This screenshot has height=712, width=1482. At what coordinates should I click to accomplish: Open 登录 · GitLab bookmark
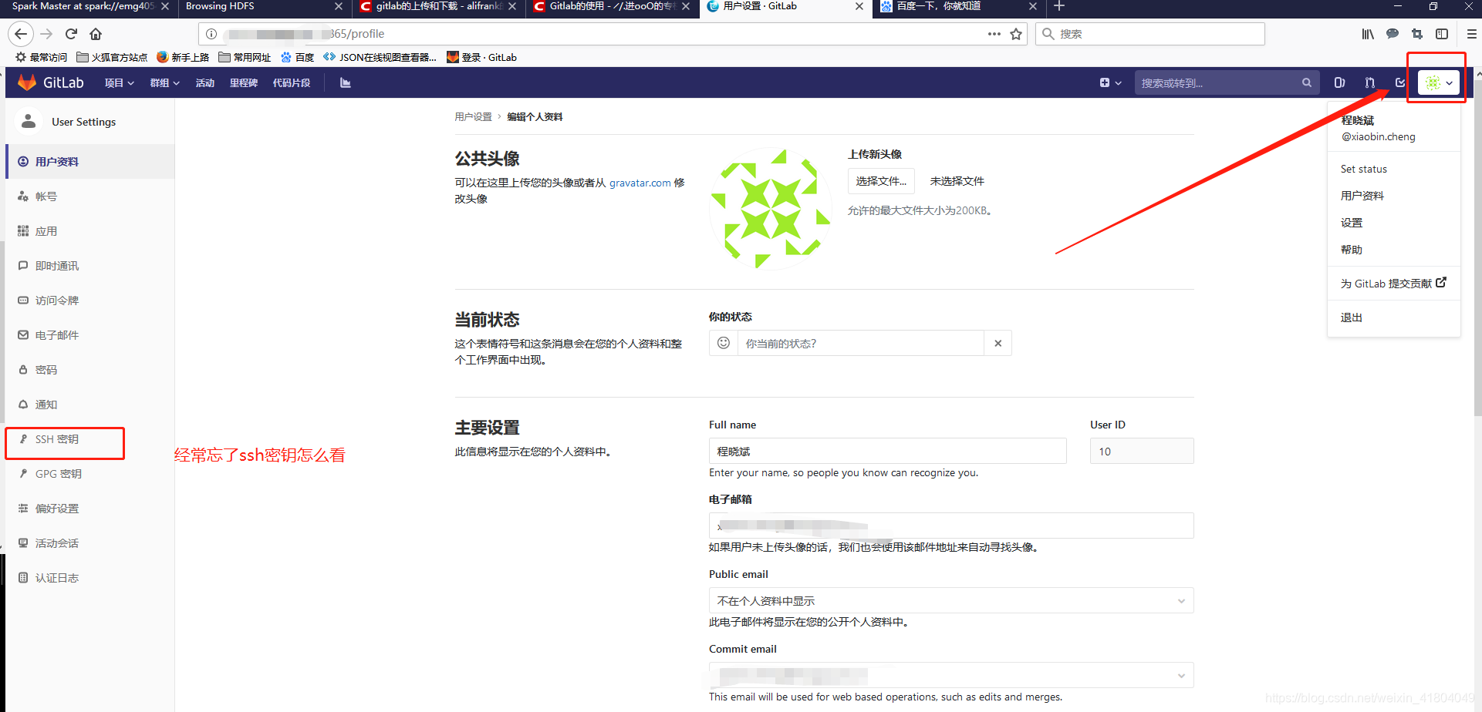(x=482, y=57)
